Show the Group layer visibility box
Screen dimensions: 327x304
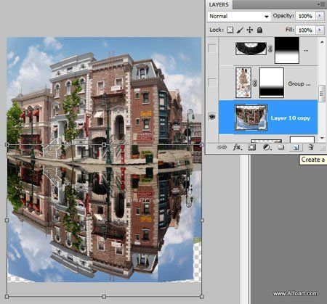click(212, 83)
